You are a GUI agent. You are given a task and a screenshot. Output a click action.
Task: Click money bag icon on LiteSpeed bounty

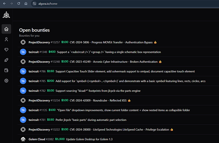[x=172, y=130]
